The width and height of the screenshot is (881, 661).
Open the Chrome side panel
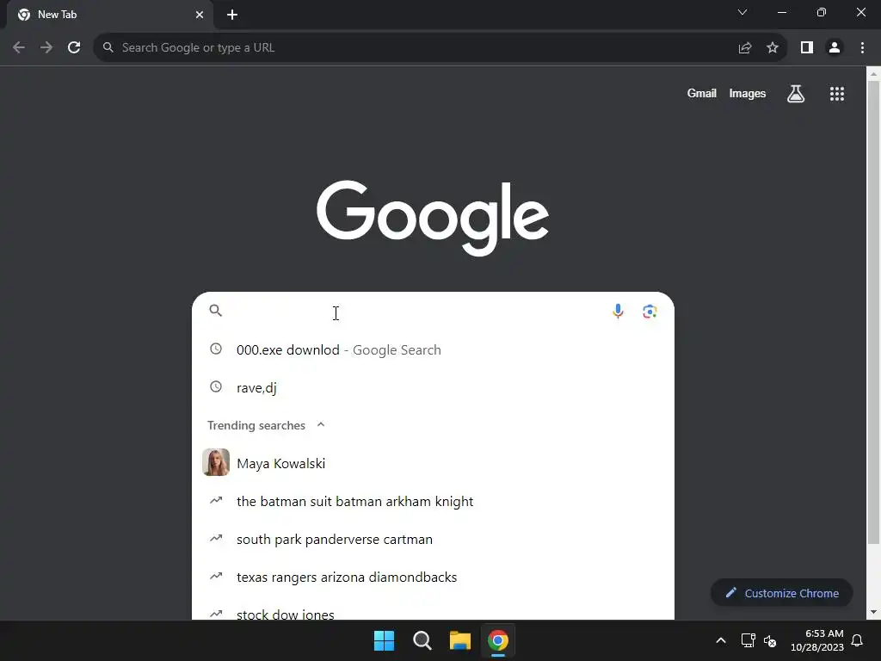point(807,48)
